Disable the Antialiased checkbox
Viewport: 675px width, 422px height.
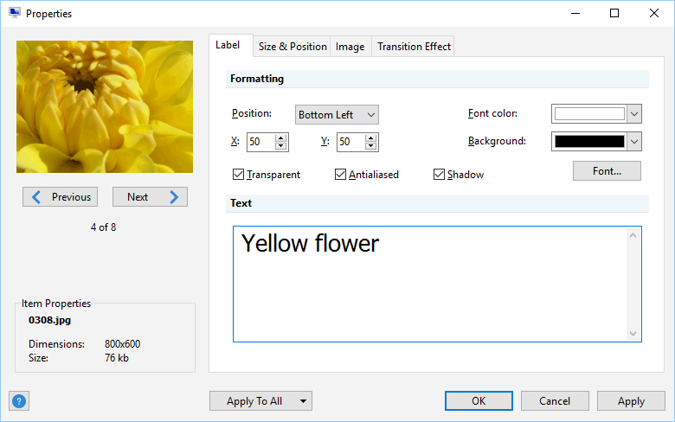click(340, 175)
